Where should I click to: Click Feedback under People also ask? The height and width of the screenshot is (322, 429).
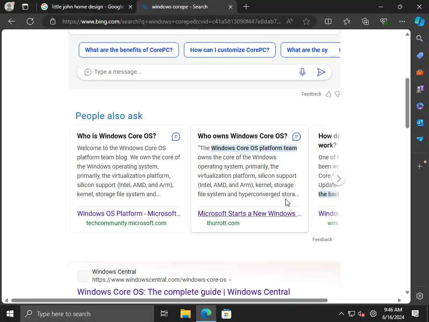[322, 239]
